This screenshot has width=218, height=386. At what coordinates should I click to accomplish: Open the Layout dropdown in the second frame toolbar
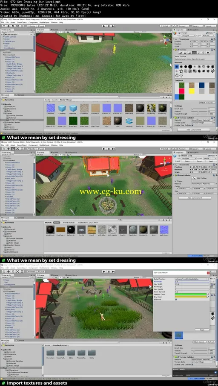click(x=210, y=149)
